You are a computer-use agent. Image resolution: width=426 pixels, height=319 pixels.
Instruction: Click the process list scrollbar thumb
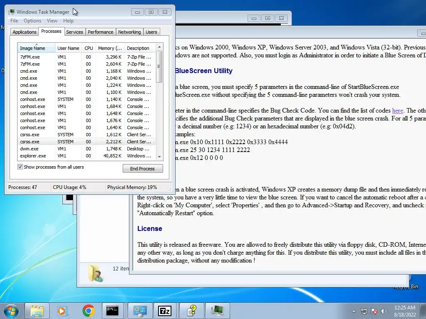click(x=159, y=66)
